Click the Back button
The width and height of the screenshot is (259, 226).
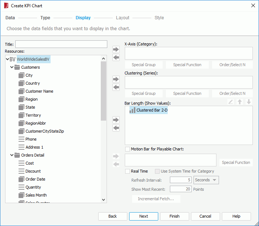tap(113, 216)
